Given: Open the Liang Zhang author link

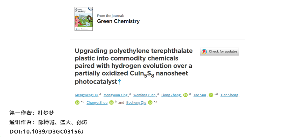Looking at the screenshot, I should click(x=171, y=95).
